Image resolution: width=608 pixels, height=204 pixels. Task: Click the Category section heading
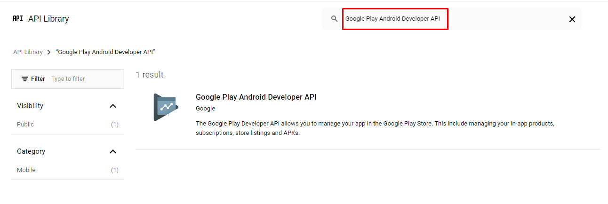tap(31, 151)
